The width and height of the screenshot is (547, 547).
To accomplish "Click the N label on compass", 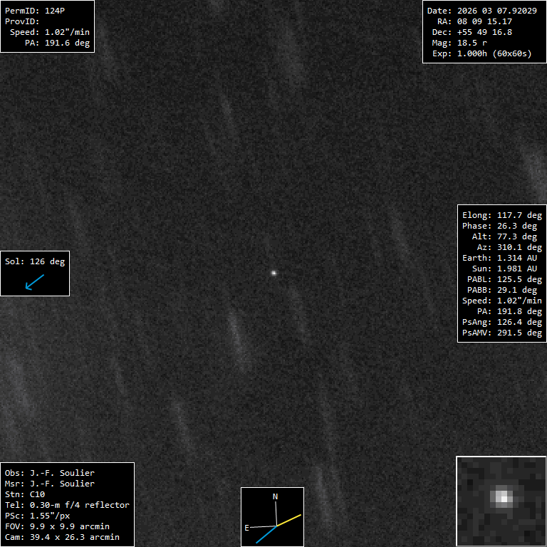I will tap(276, 496).
